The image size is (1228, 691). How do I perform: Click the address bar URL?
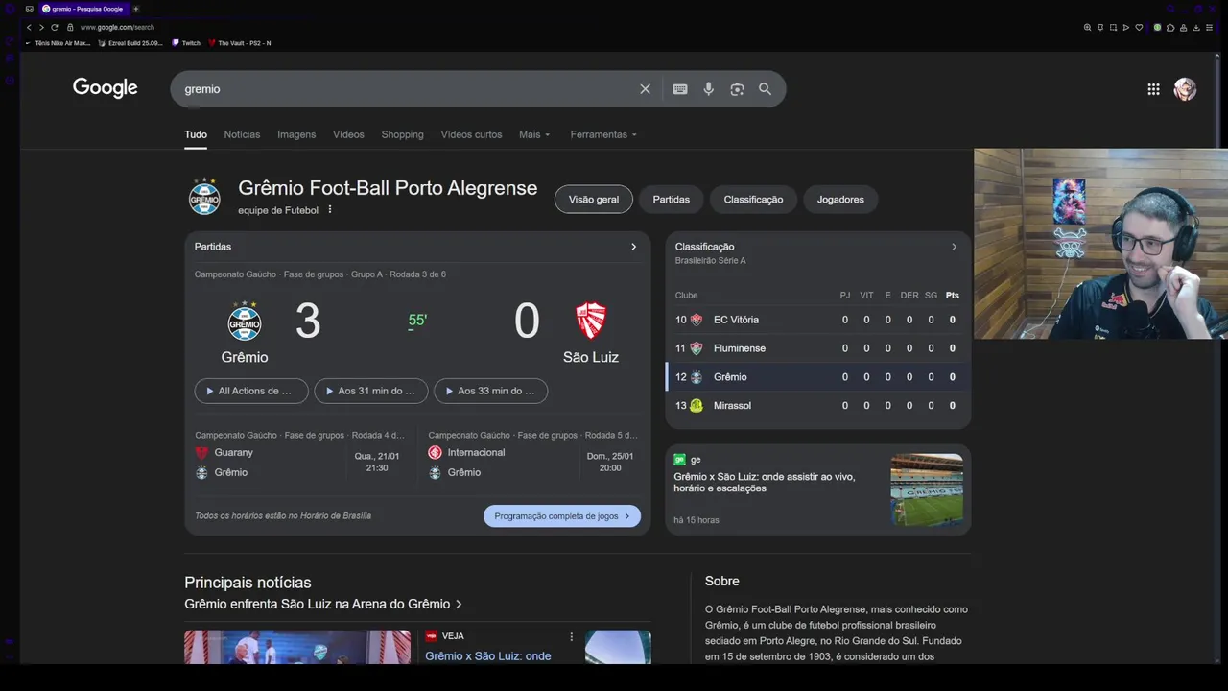[117, 27]
